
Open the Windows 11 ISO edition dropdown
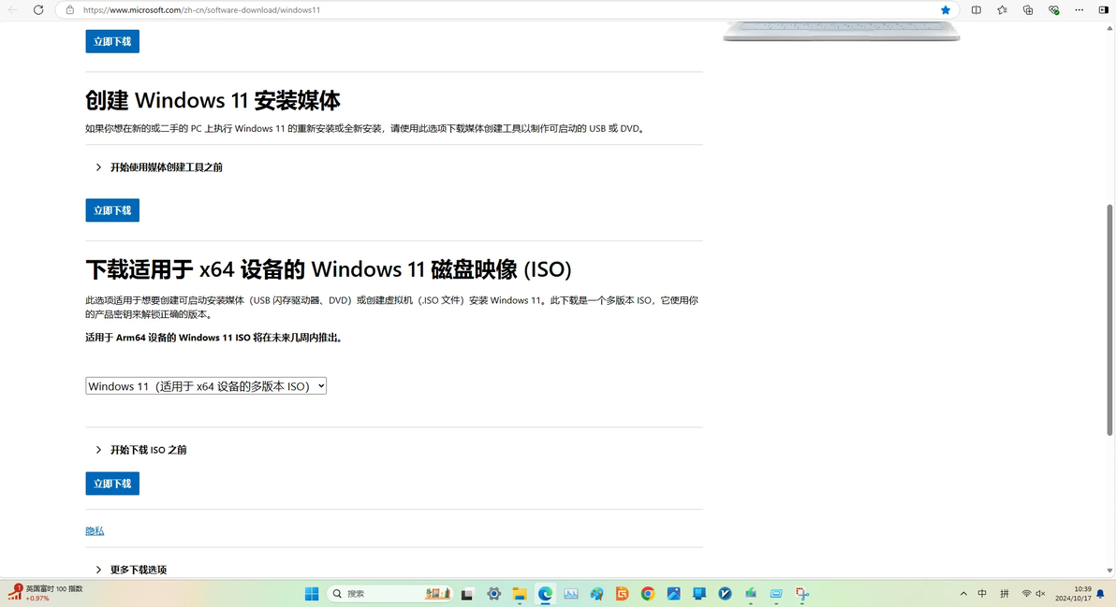tap(206, 386)
